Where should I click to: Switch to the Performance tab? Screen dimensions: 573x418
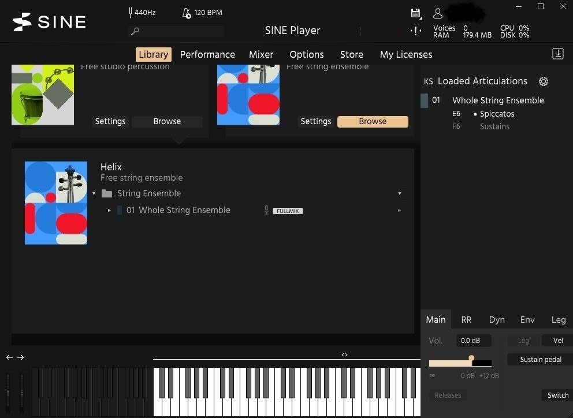[207, 54]
